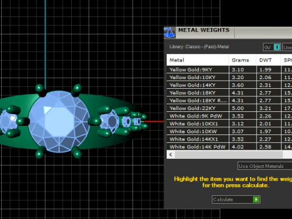Click the 3.21 DWT value
Image resolution: width=292 pixels, height=219 pixels.
[265, 108]
